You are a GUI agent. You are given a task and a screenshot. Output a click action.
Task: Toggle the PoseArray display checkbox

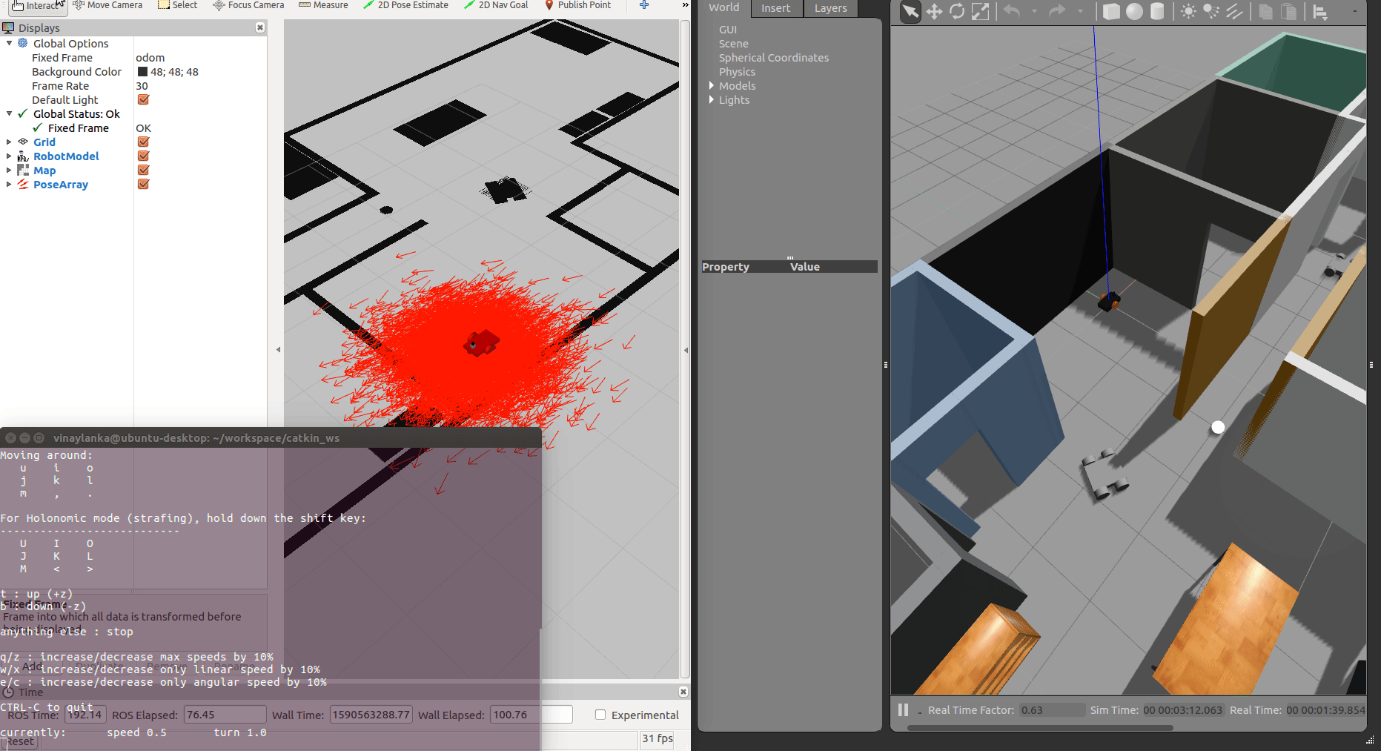[x=144, y=184]
